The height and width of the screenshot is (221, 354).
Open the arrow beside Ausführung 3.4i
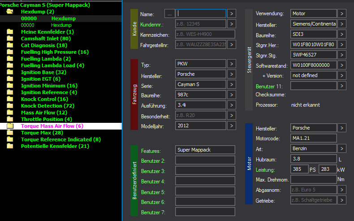tap(231, 105)
